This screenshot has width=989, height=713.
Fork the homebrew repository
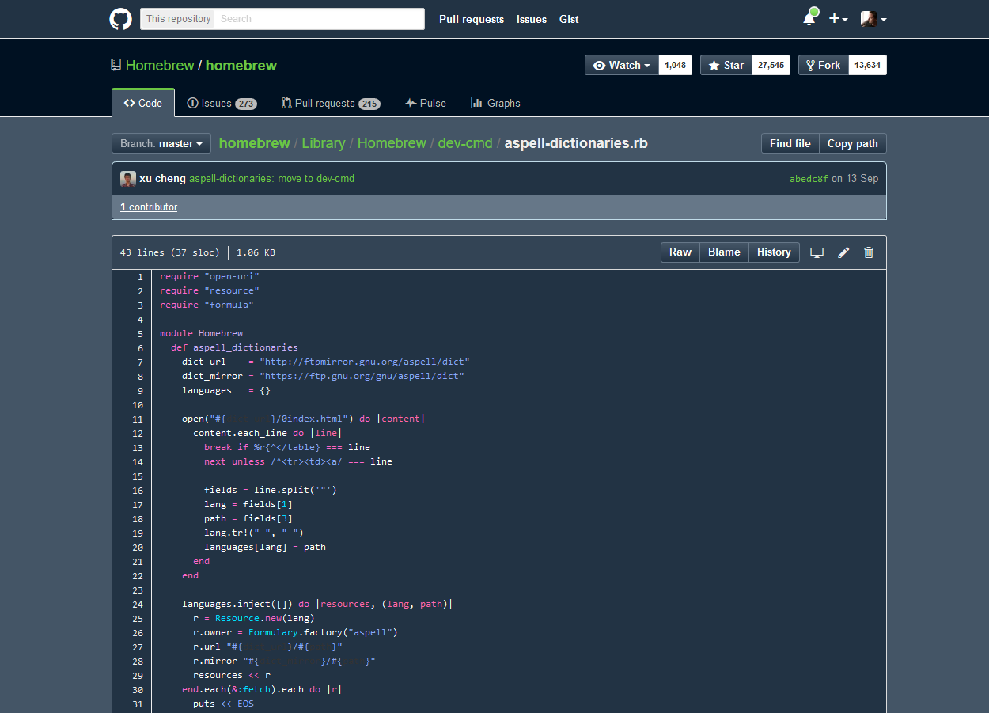click(x=822, y=65)
